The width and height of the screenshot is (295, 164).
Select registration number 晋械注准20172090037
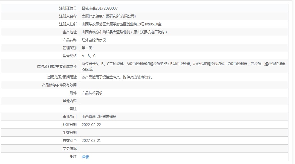(x=100, y=8)
